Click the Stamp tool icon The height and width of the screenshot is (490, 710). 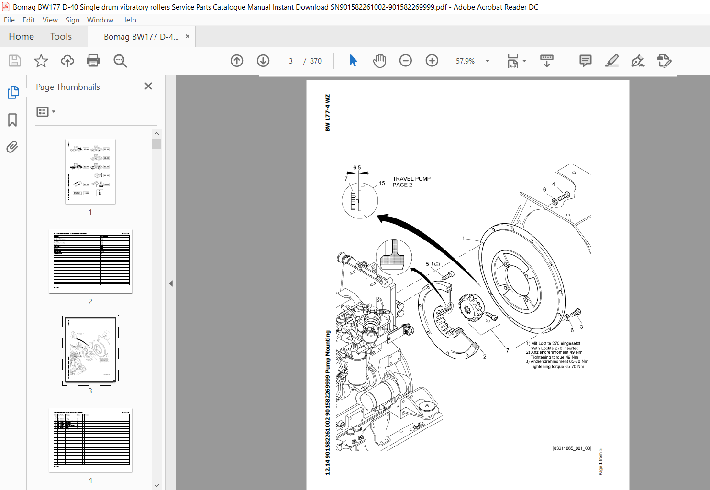tap(665, 61)
